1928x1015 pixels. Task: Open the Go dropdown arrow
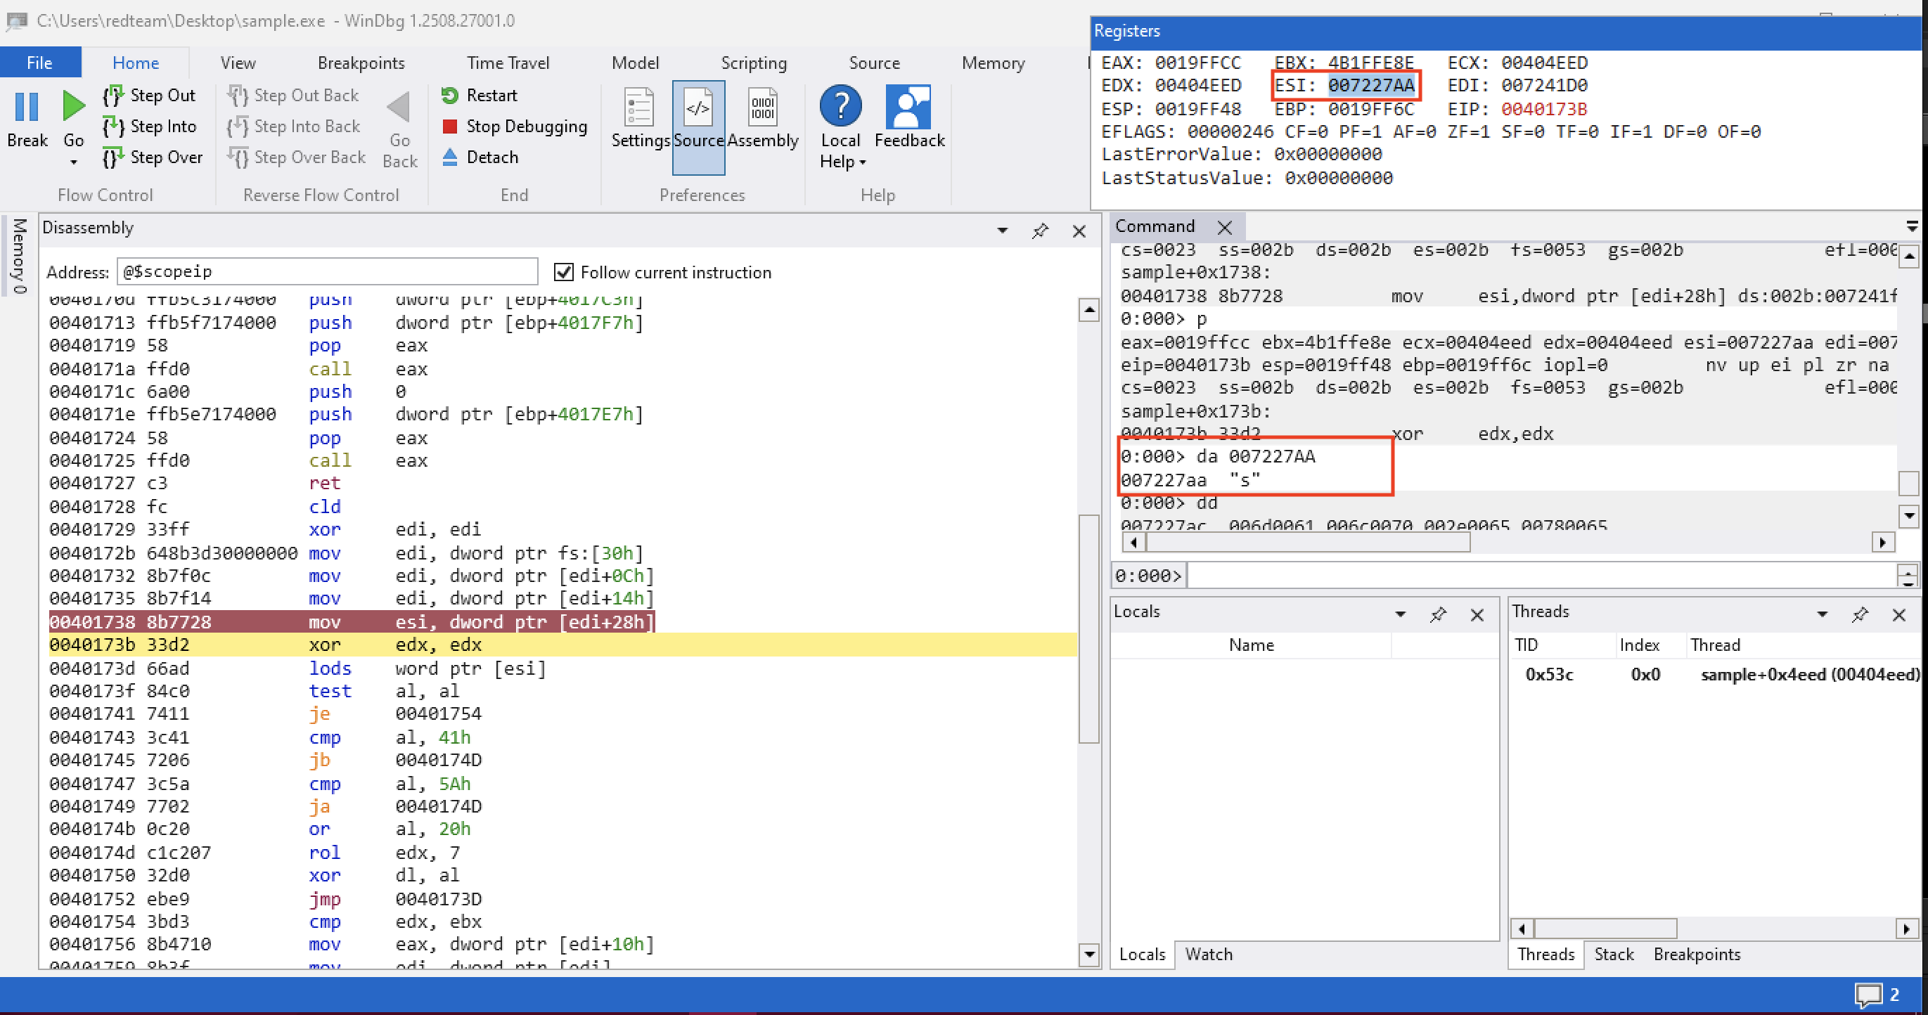[73, 162]
